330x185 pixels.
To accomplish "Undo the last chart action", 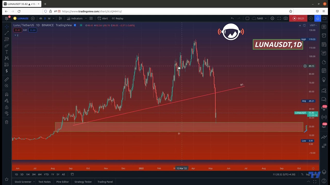I will pos(232,18).
